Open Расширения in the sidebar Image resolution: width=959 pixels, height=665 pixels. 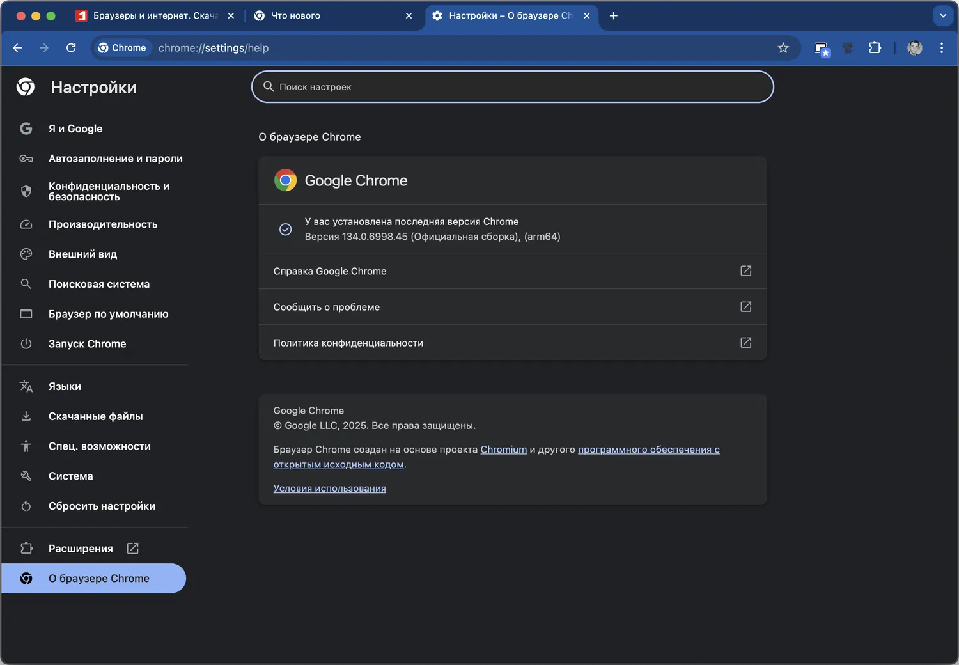[x=81, y=549]
